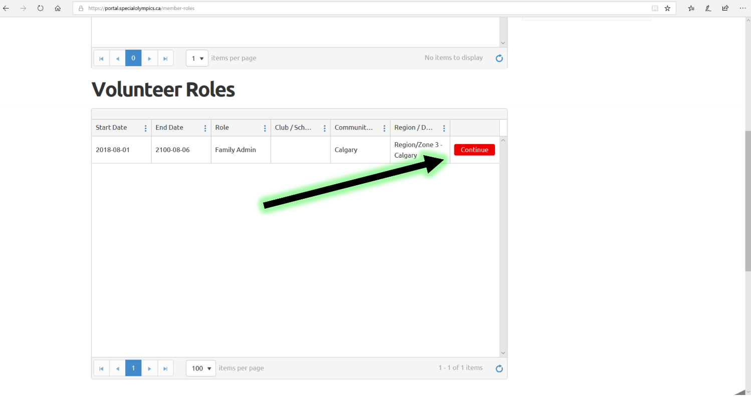Open add notes pen icon
751x397 pixels.
[708, 8]
